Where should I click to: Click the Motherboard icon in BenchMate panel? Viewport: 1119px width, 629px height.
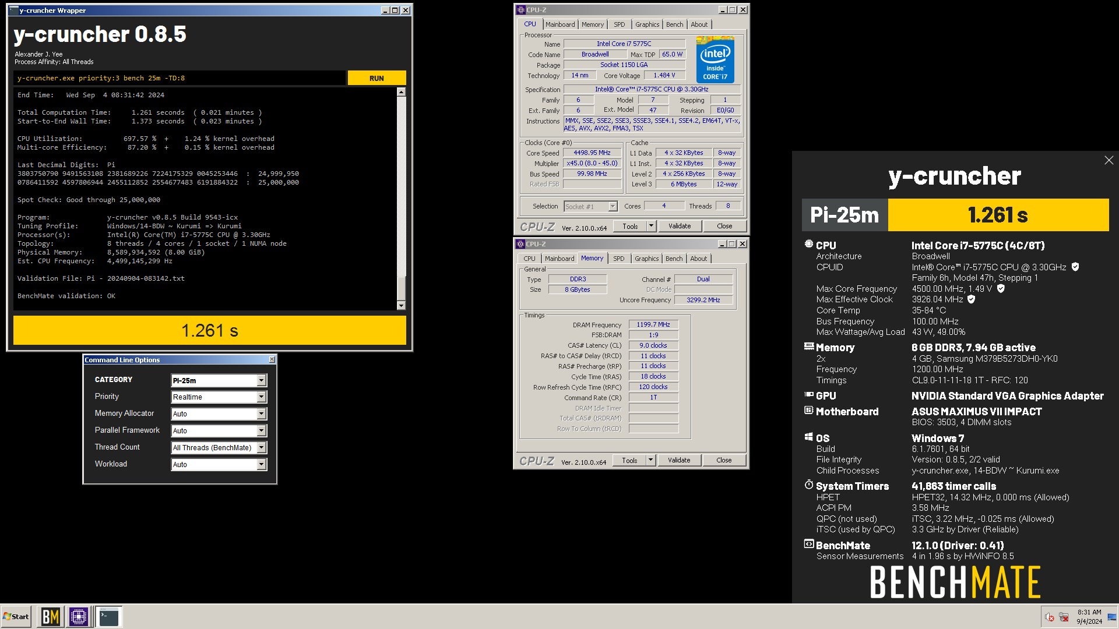click(x=808, y=411)
